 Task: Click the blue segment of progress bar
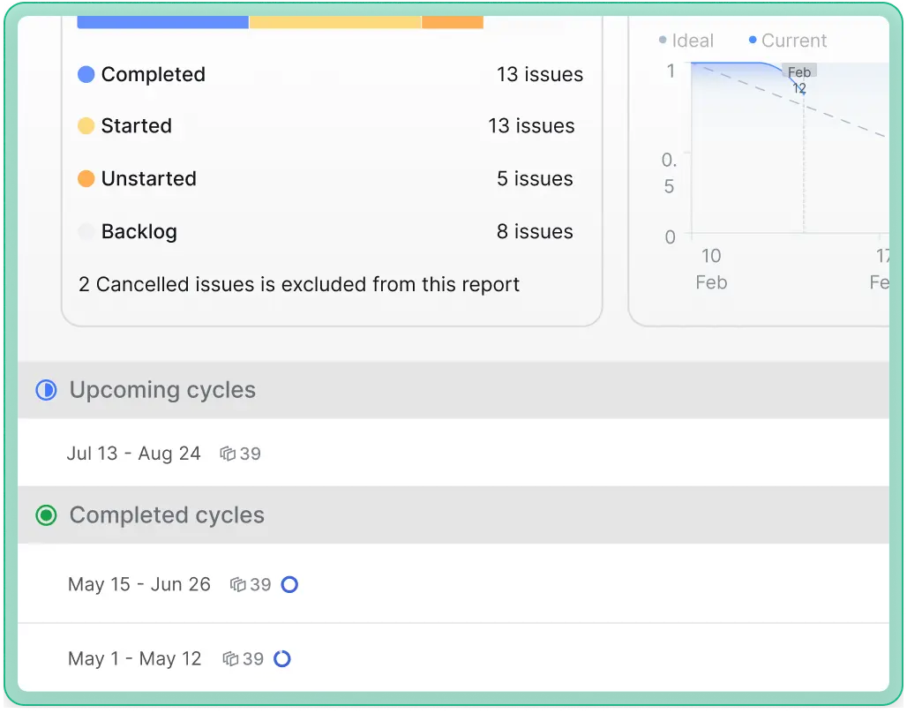(x=163, y=22)
